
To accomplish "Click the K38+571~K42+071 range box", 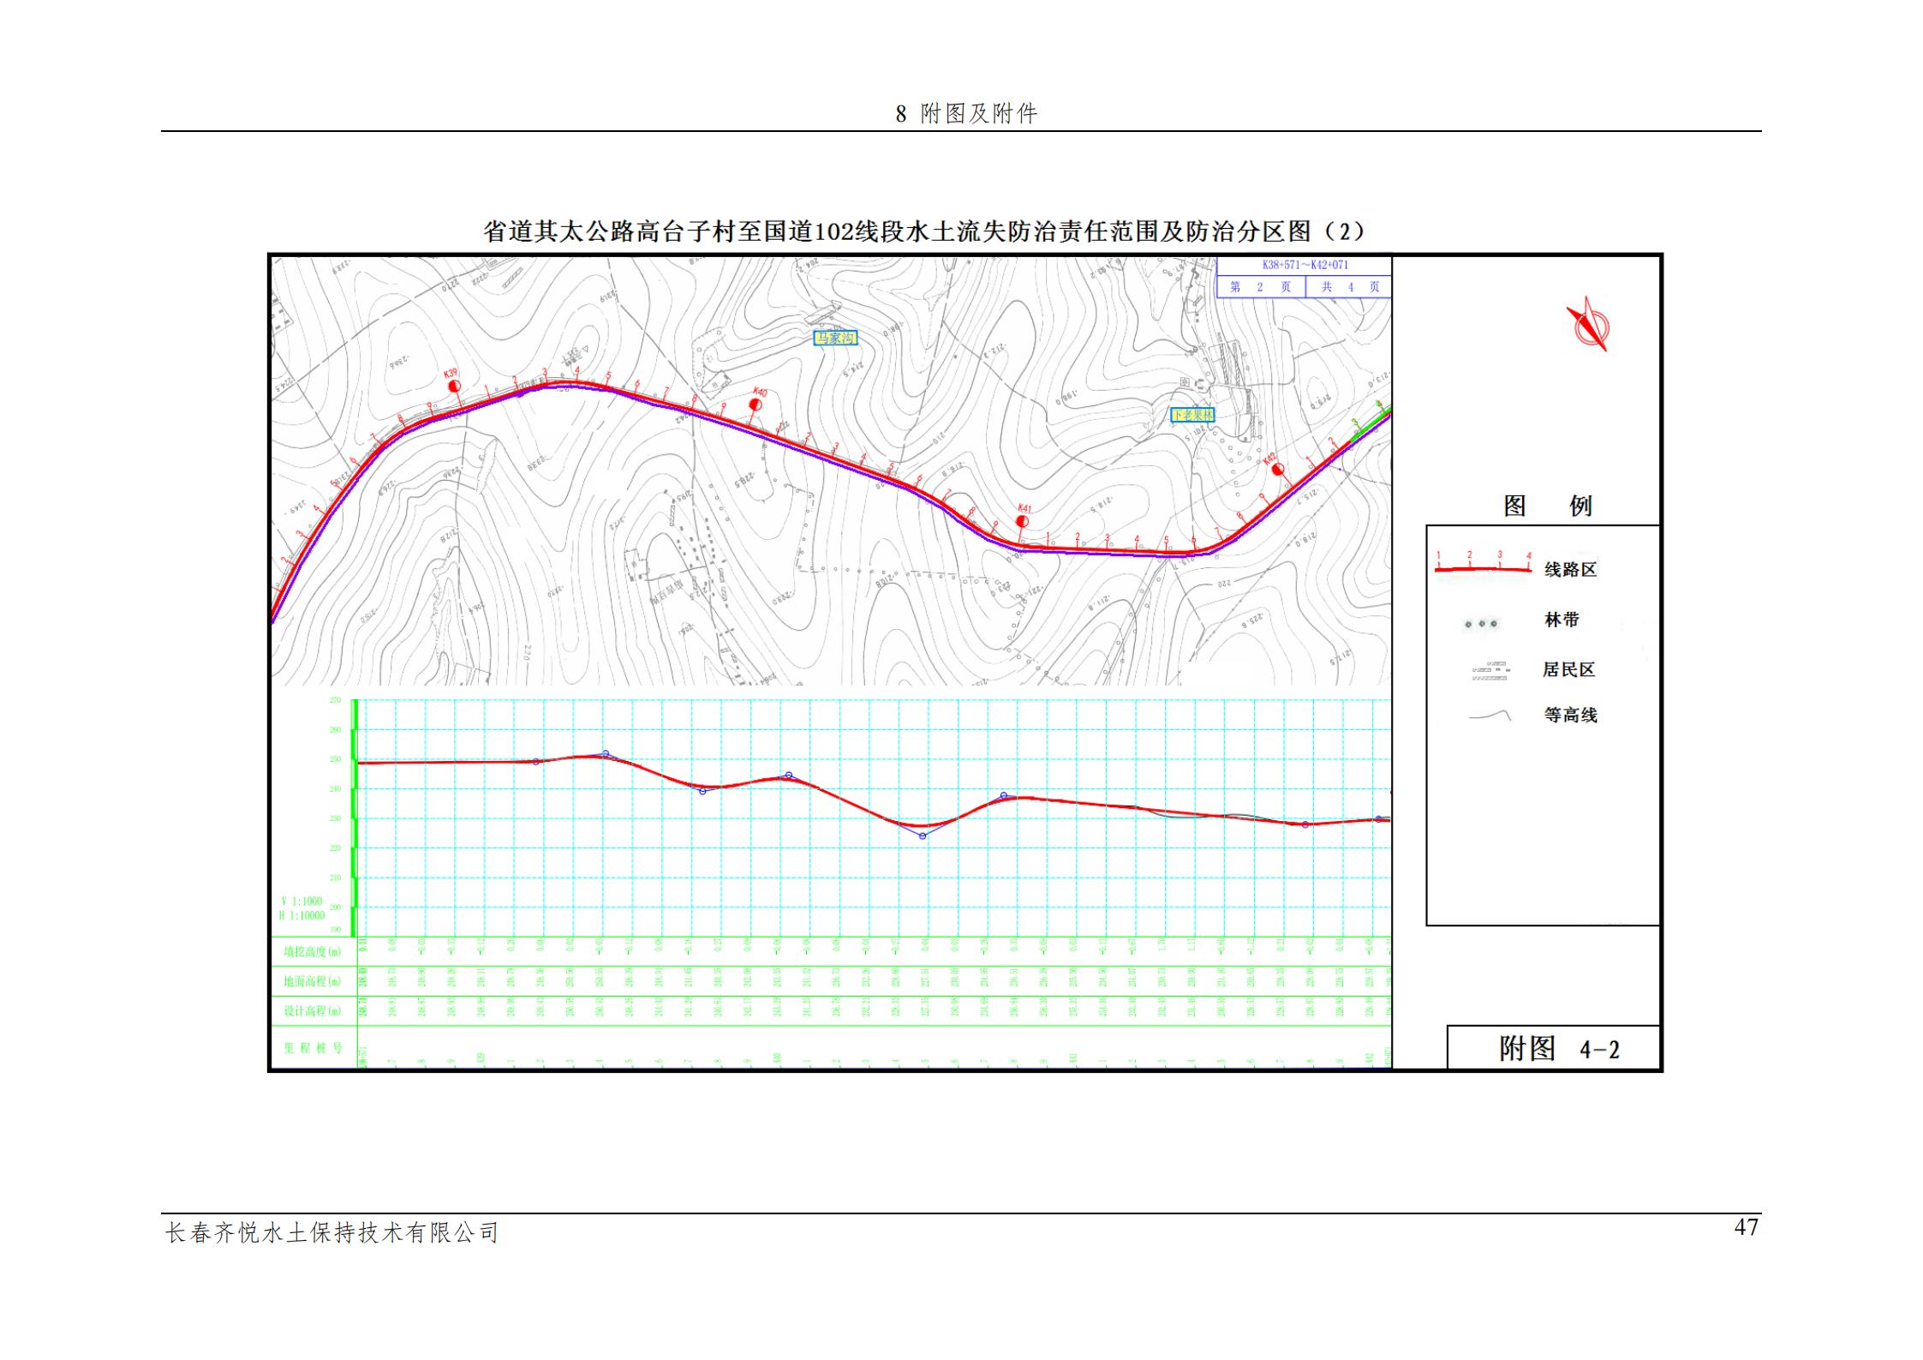I will coord(1305,266).
